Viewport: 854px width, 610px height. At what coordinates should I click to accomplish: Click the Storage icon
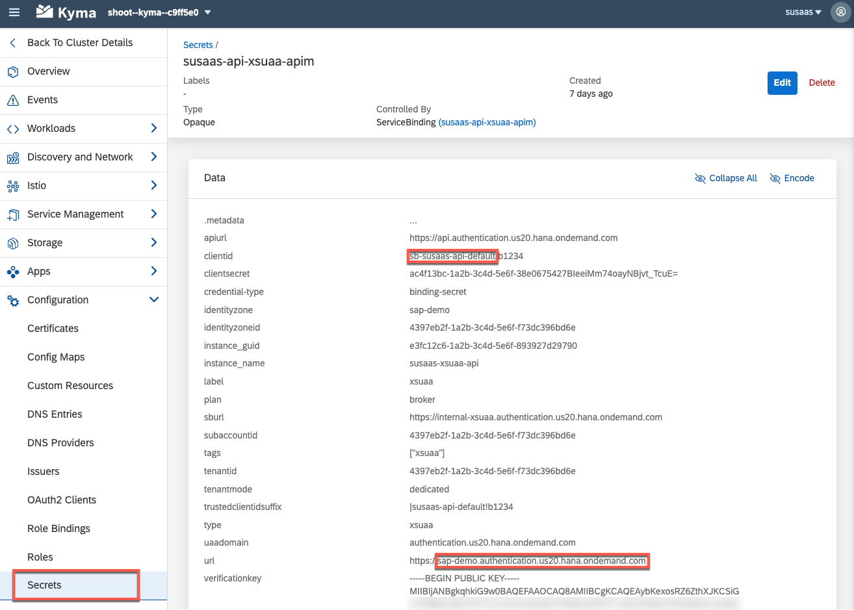[13, 243]
